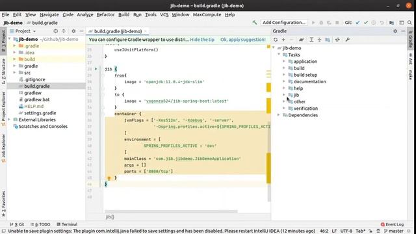The width and height of the screenshot is (416, 234).
Task: Click the Git Rollback undo icon
Action: [382, 23]
